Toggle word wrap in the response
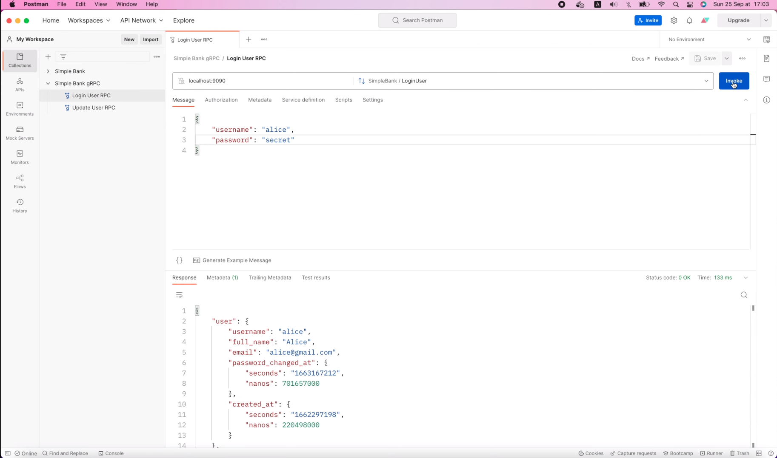The image size is (777, 458). click(x=179, y=295)
